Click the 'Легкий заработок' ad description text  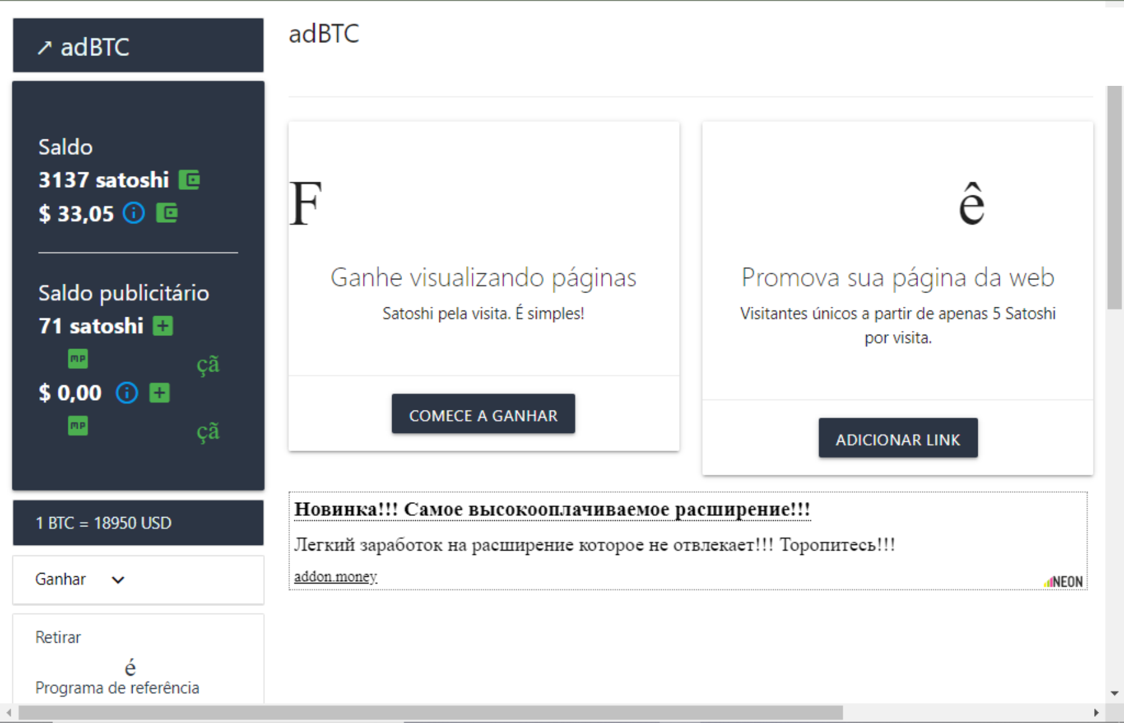594,545
